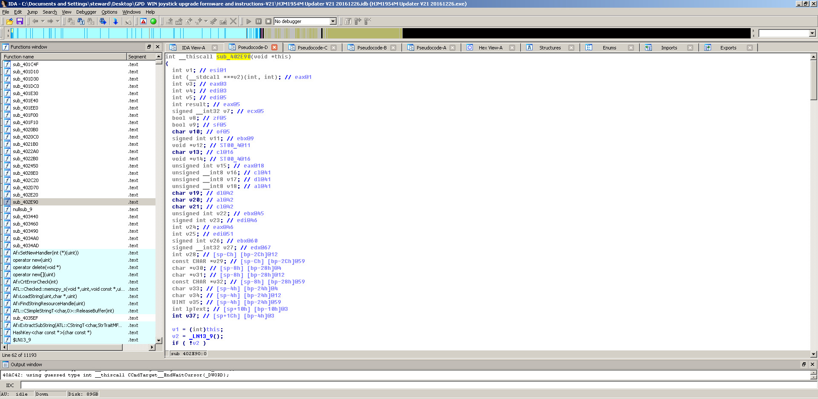The height and width of the screenshot is (399, 818).
Task: Switch to the IDA View-A tab
Action: pos(193,48)
